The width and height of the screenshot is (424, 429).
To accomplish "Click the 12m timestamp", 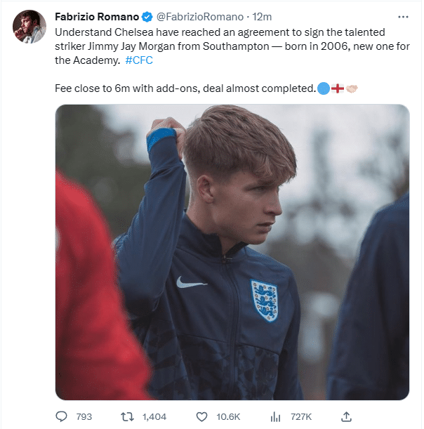I will click(x=263, y=16).
